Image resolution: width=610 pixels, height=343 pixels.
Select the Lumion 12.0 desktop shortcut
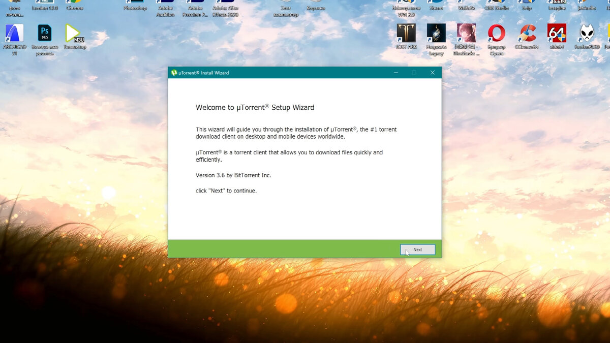(x=45, y=6)
